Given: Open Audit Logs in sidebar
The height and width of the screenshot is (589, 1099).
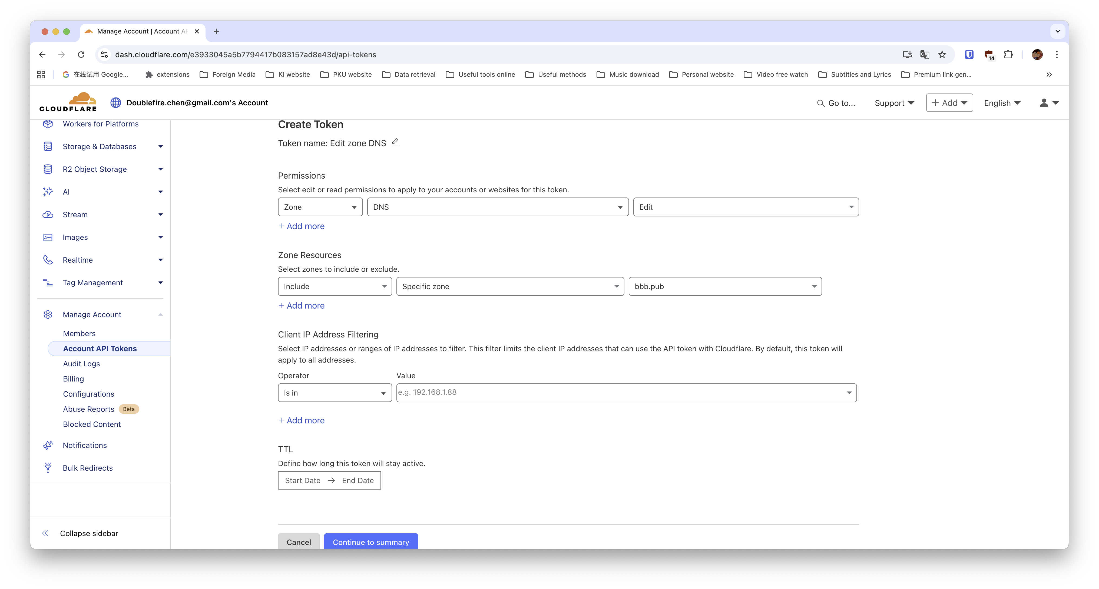Looking at the screenshot, I should (81, 364).
